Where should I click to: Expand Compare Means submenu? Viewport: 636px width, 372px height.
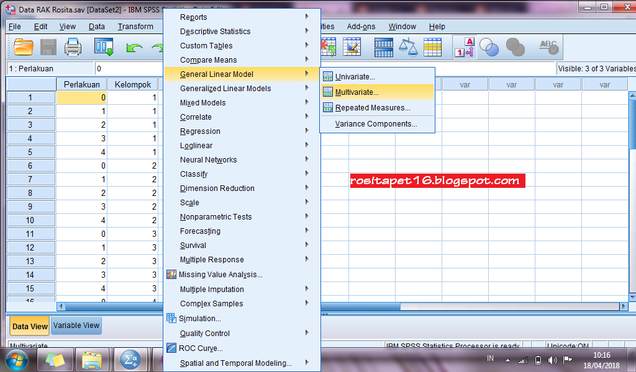242,60
